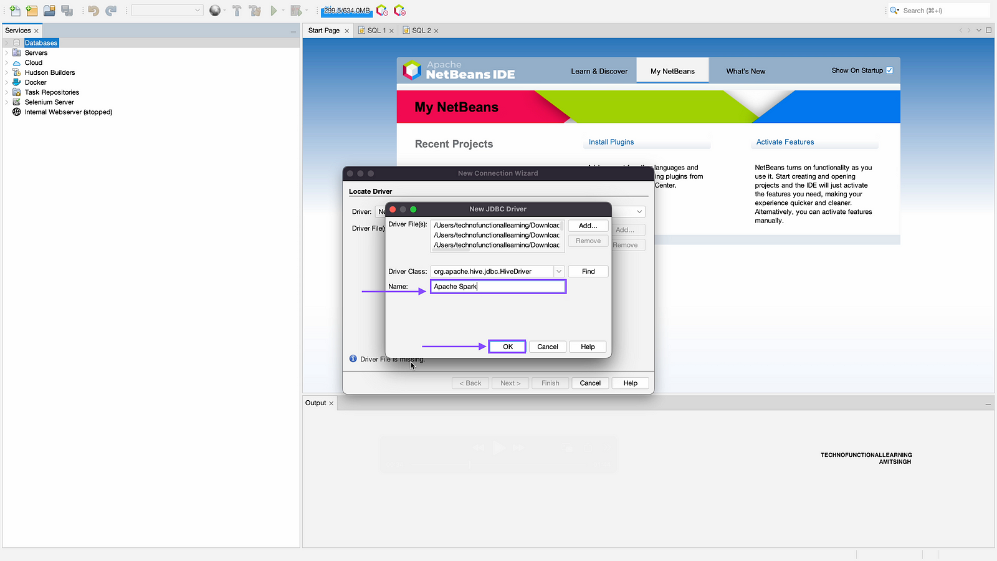This screenshot has width=997, height=561.
Task: Click the Profile IDE icon in toolbar
Action: (x=382, y=11)
